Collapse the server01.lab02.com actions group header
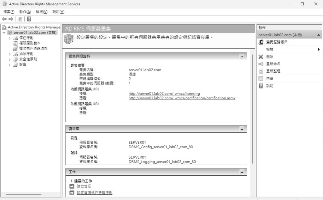This screenshot has height=200, width=323. [319, 35]
